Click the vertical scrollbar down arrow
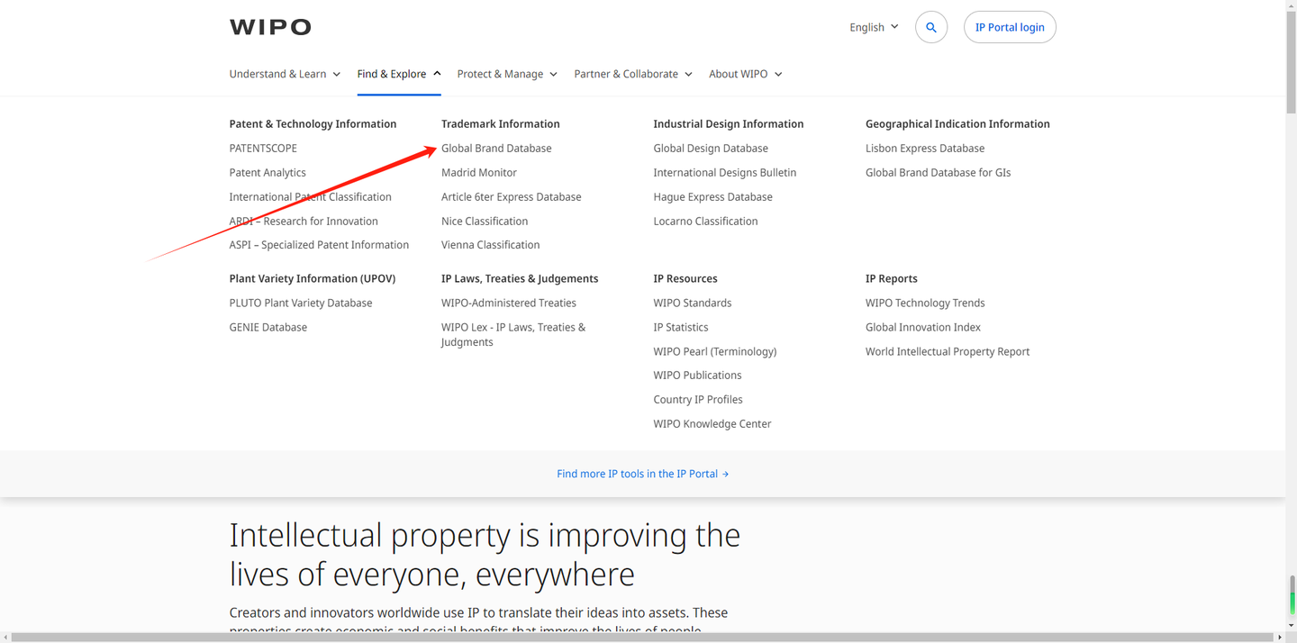This screenshot has width=1297, height=643. [1292, 626]
